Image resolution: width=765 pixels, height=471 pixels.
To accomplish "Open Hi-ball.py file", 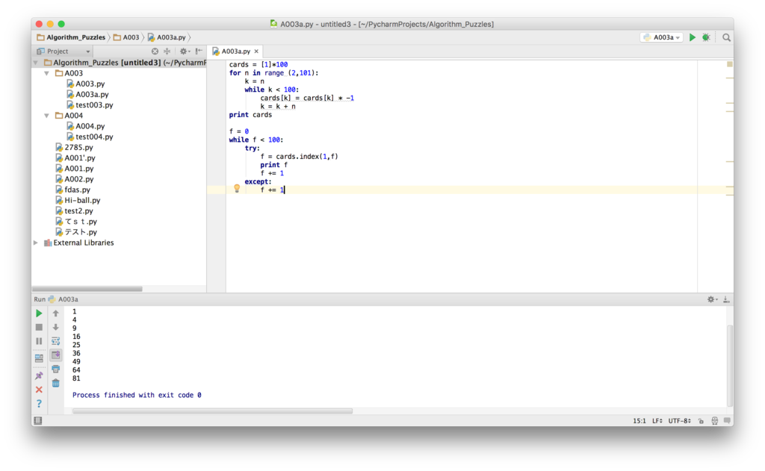I will pyautogui.click(x=78, y=200).
